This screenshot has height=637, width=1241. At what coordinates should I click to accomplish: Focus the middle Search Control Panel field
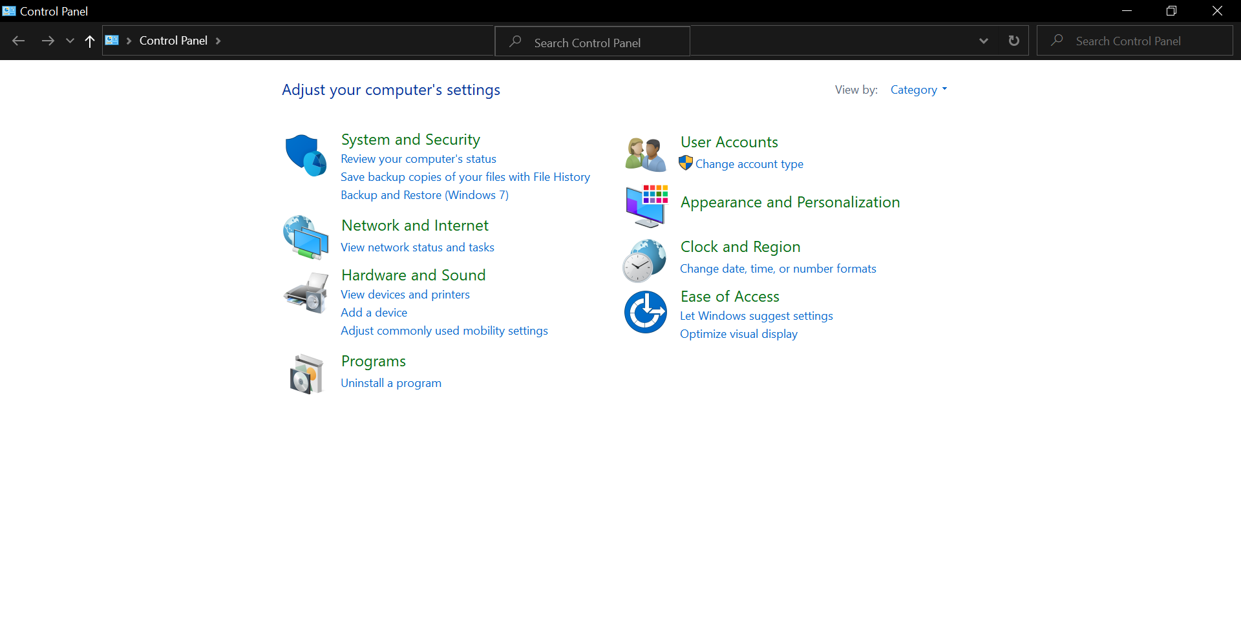click(x=593, y=41)
